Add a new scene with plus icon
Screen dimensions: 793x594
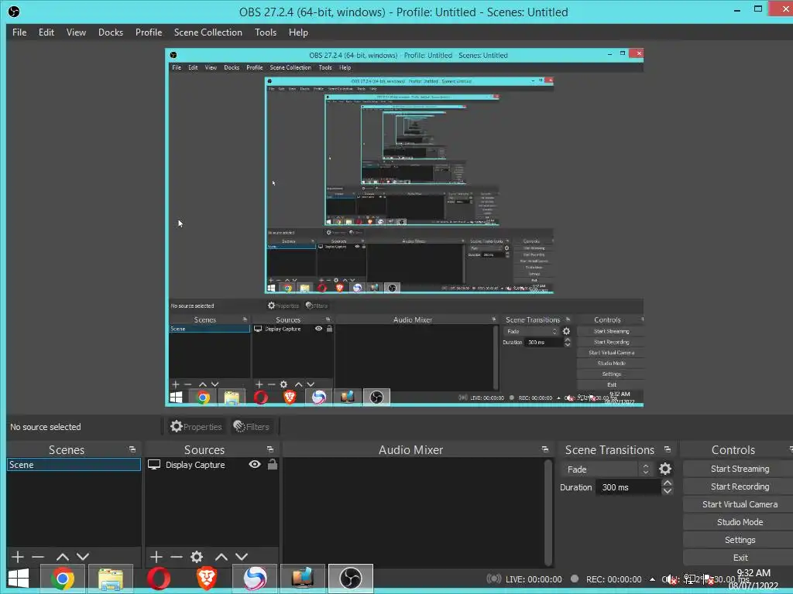click(18, 557)
